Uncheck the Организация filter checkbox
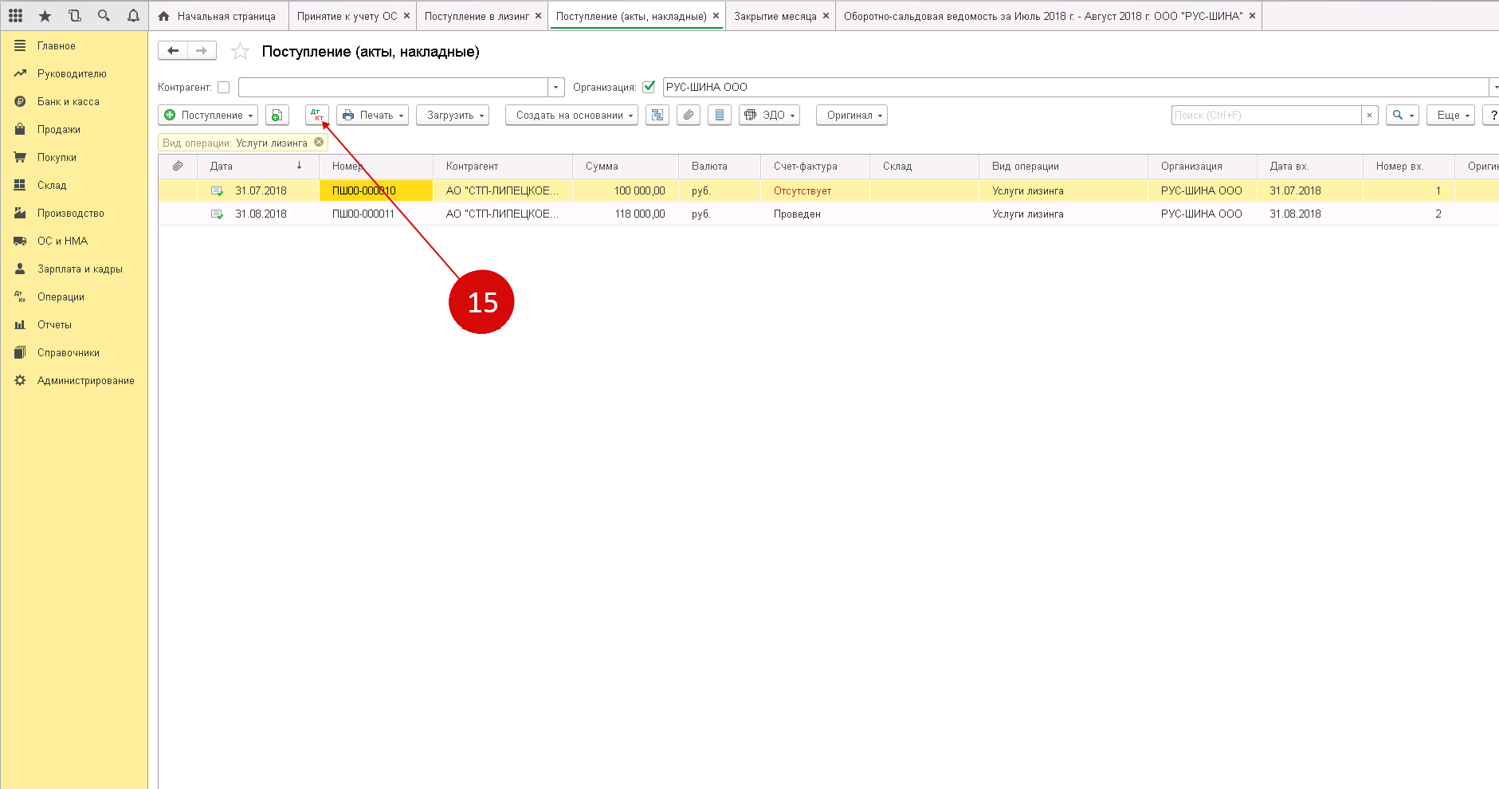Screen dimensions: 1499x789 tap(649, 87)
